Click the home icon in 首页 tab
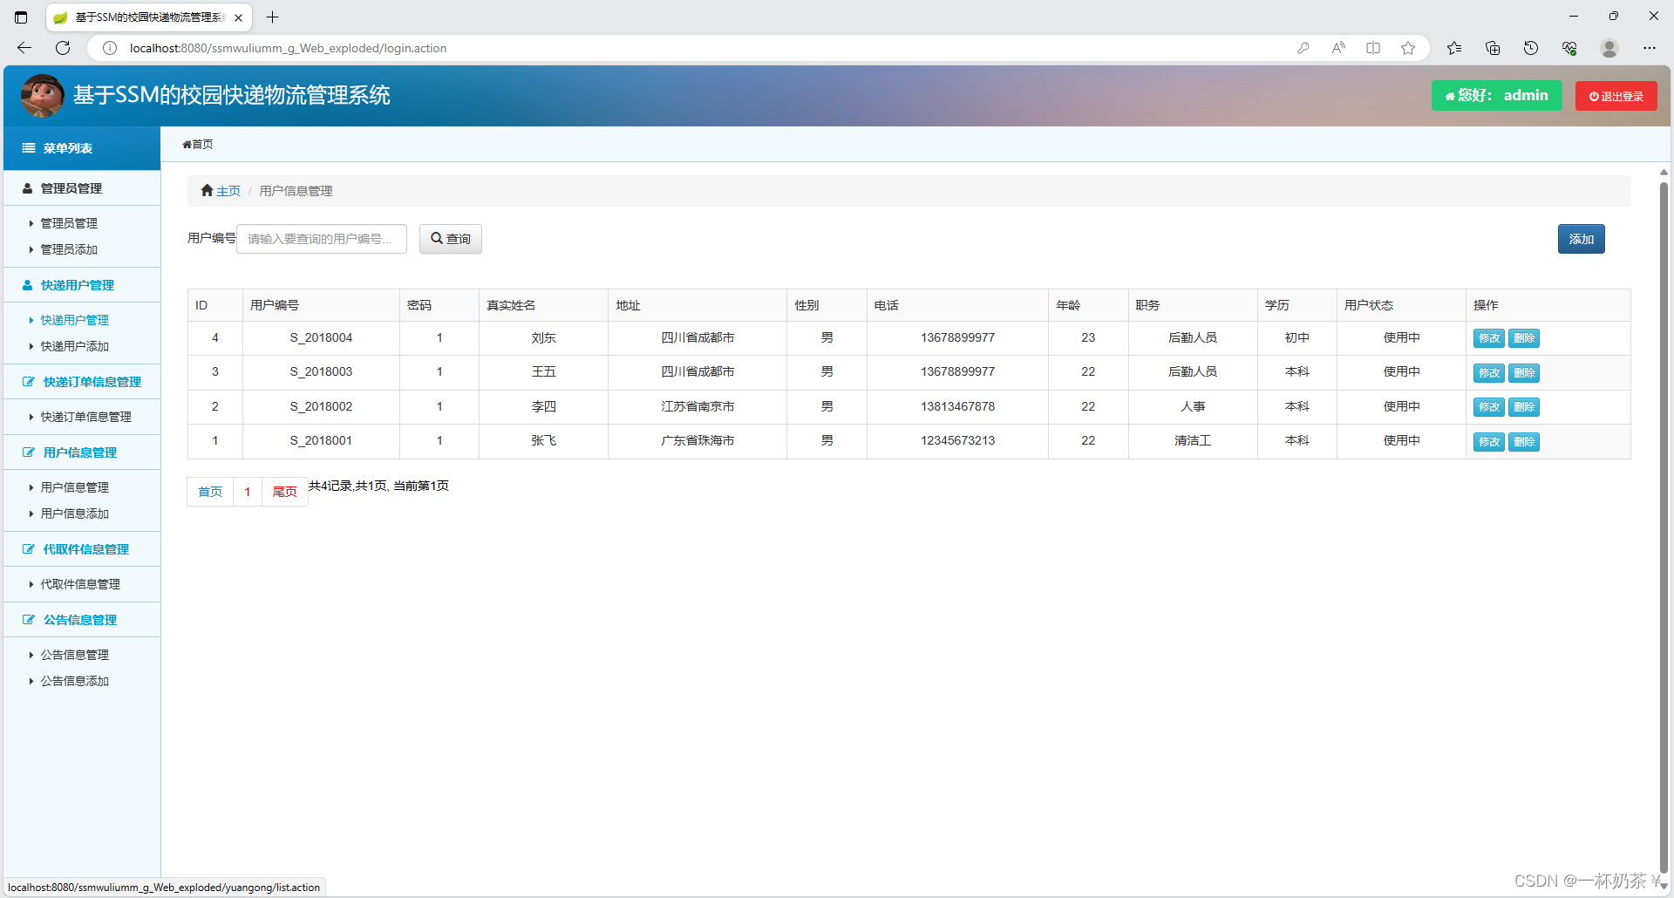The image size is (1674, 898). [x=187, y=145]
